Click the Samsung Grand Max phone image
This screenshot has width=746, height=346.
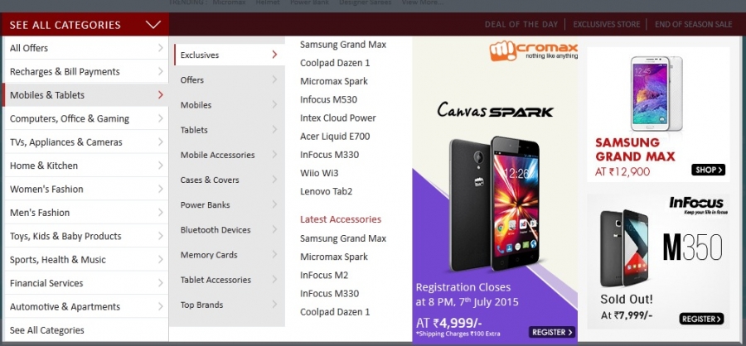click(656, 94)
